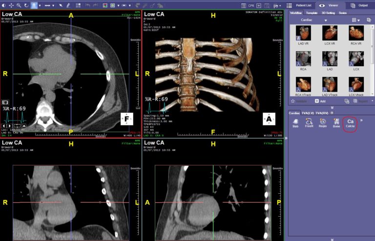Open the Cardiac preset dropdown
The height and width of the screenshot is (241, 375).
(326, 20)
